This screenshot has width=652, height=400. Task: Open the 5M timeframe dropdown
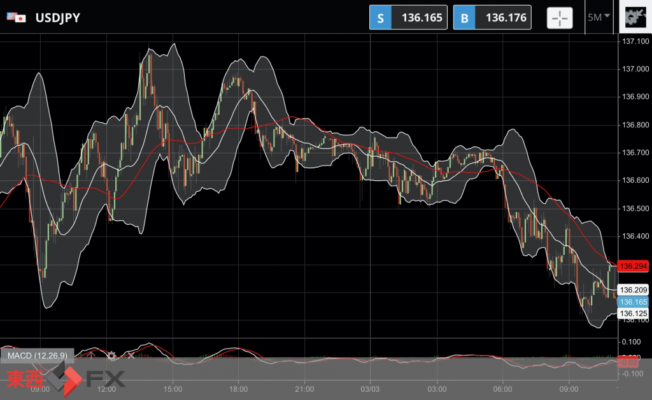click(x=599, y=17)
